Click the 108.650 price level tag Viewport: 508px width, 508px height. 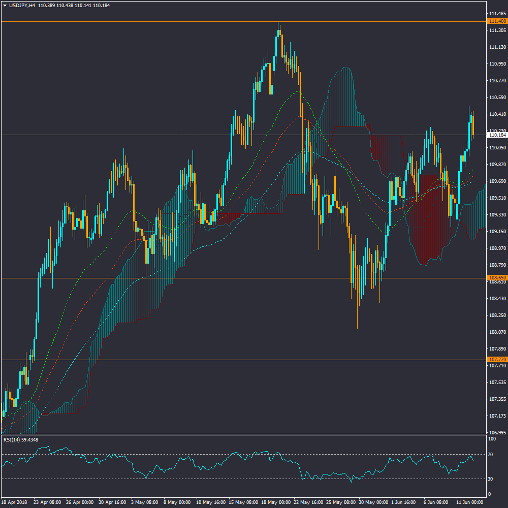click(x=496, y=278)
